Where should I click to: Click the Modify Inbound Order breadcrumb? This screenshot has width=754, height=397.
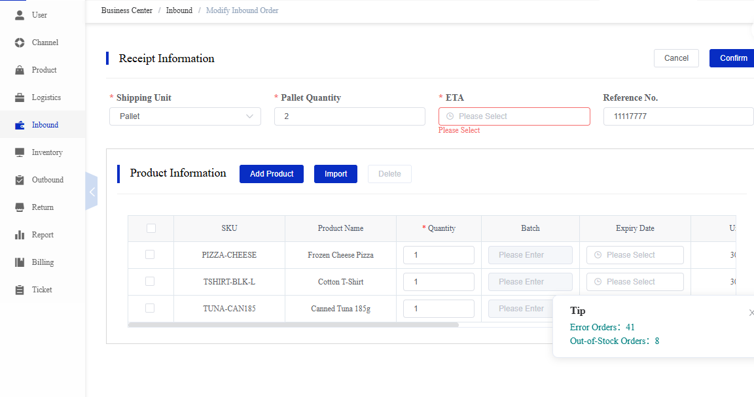[242, 10]
